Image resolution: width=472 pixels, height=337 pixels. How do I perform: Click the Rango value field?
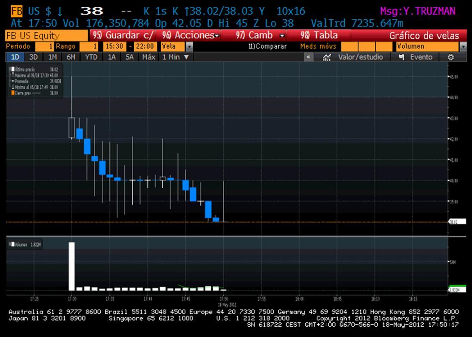(x=89, y=46)
